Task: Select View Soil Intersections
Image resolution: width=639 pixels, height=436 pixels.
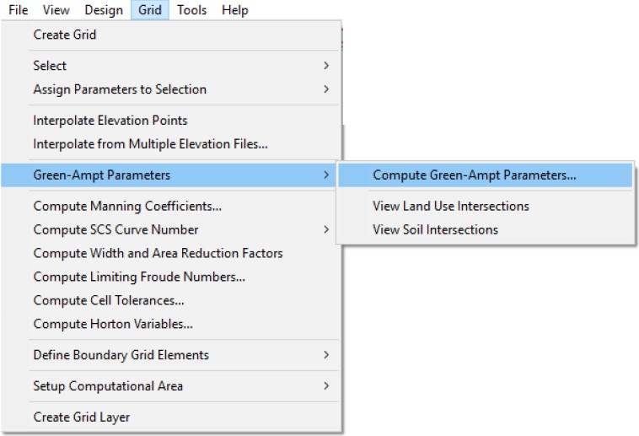Action: 435,229
